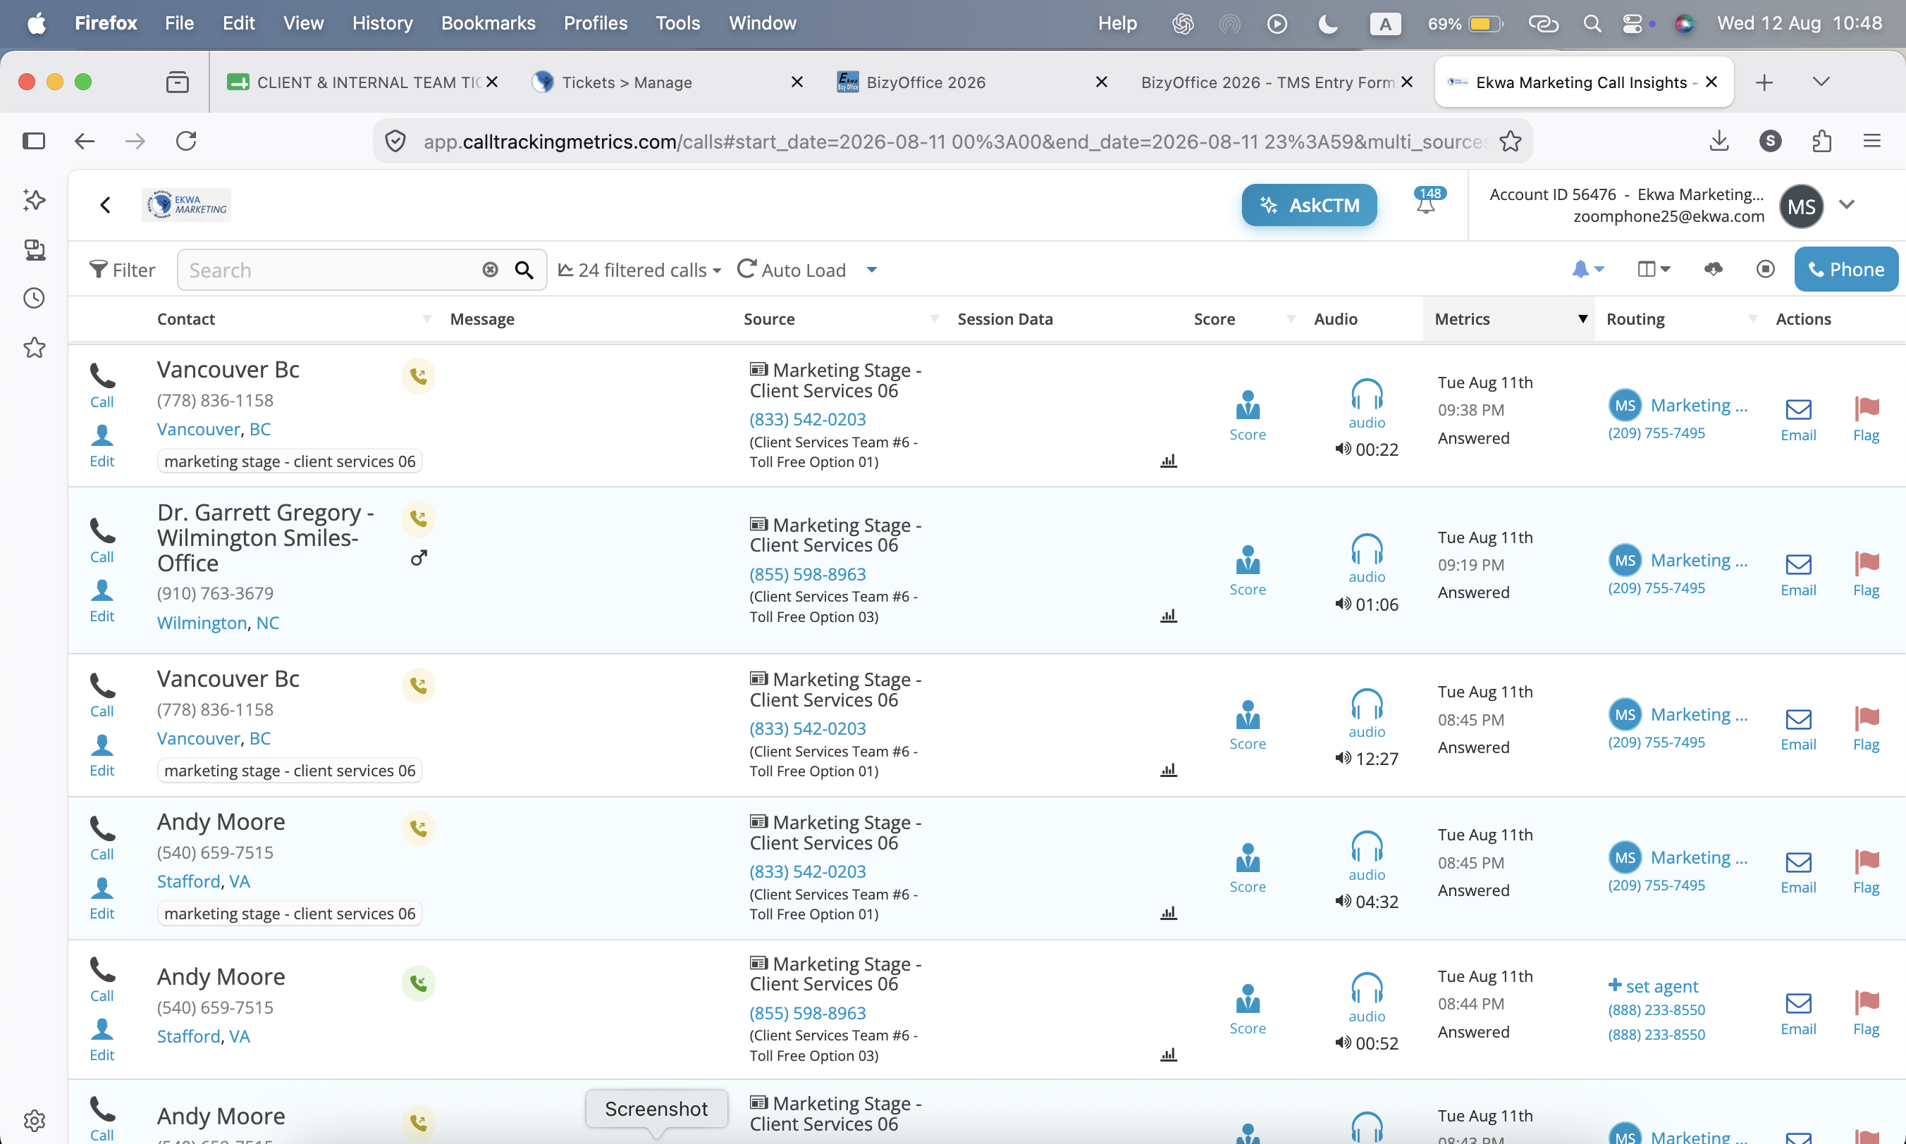Expand the account menu chevron
Image resolution: width=1906 pixels, height=1144 pixels.
tap(1846, 205)
